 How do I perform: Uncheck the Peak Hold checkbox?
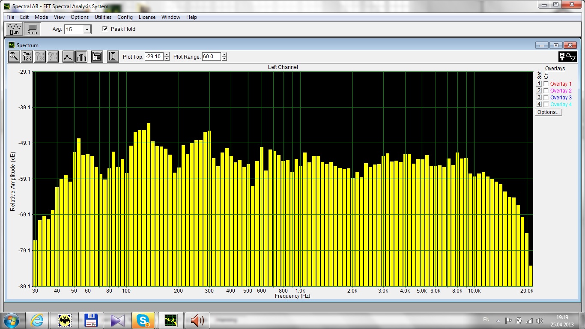tap(105, 29)
